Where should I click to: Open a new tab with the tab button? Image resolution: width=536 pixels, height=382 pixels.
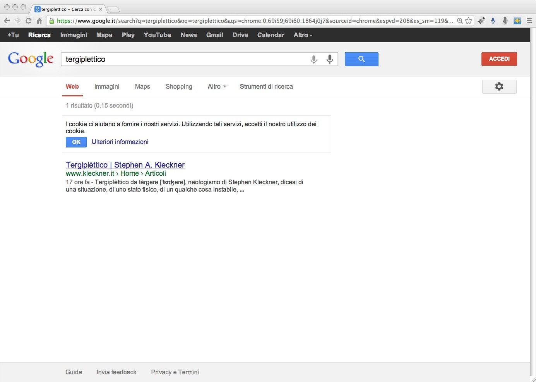point(113,9)
